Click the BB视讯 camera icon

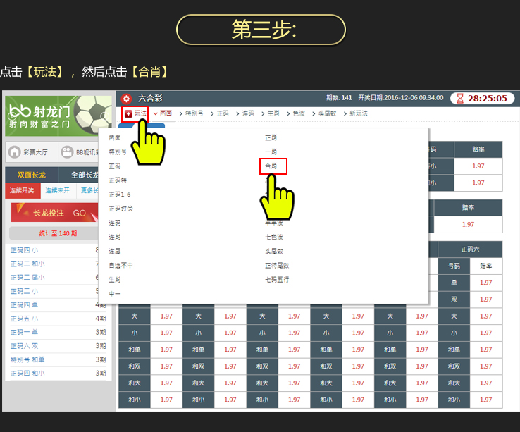[67, 152]
